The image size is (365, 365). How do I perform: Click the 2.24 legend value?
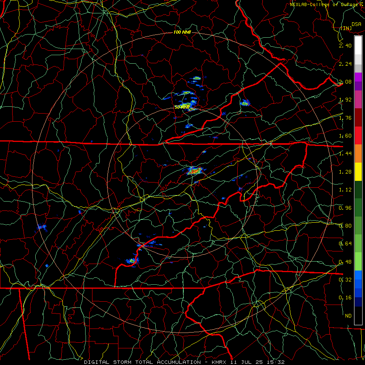coord(345,64)
